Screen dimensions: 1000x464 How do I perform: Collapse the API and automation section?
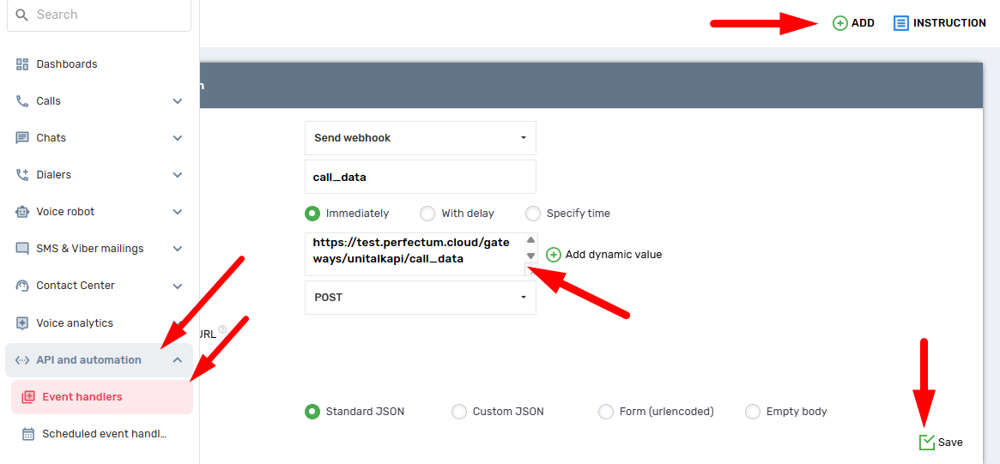[x=178, y=360]
